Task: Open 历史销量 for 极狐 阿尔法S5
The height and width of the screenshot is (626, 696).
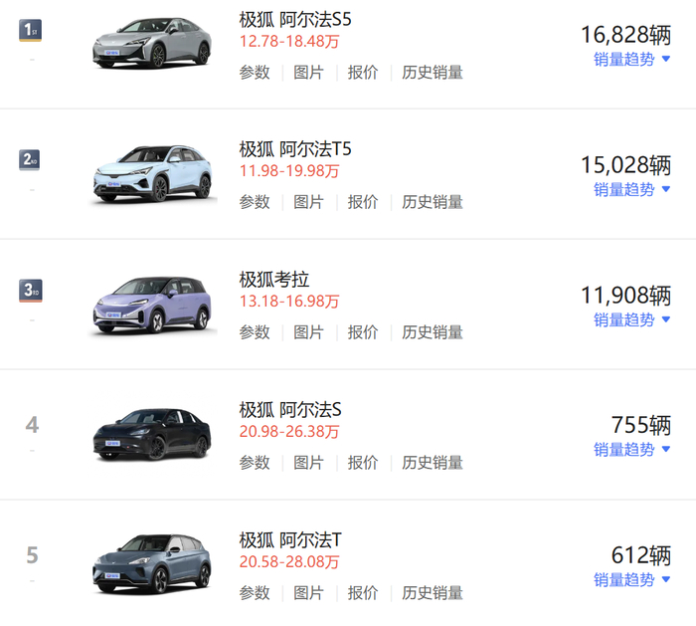Action: 433,72
